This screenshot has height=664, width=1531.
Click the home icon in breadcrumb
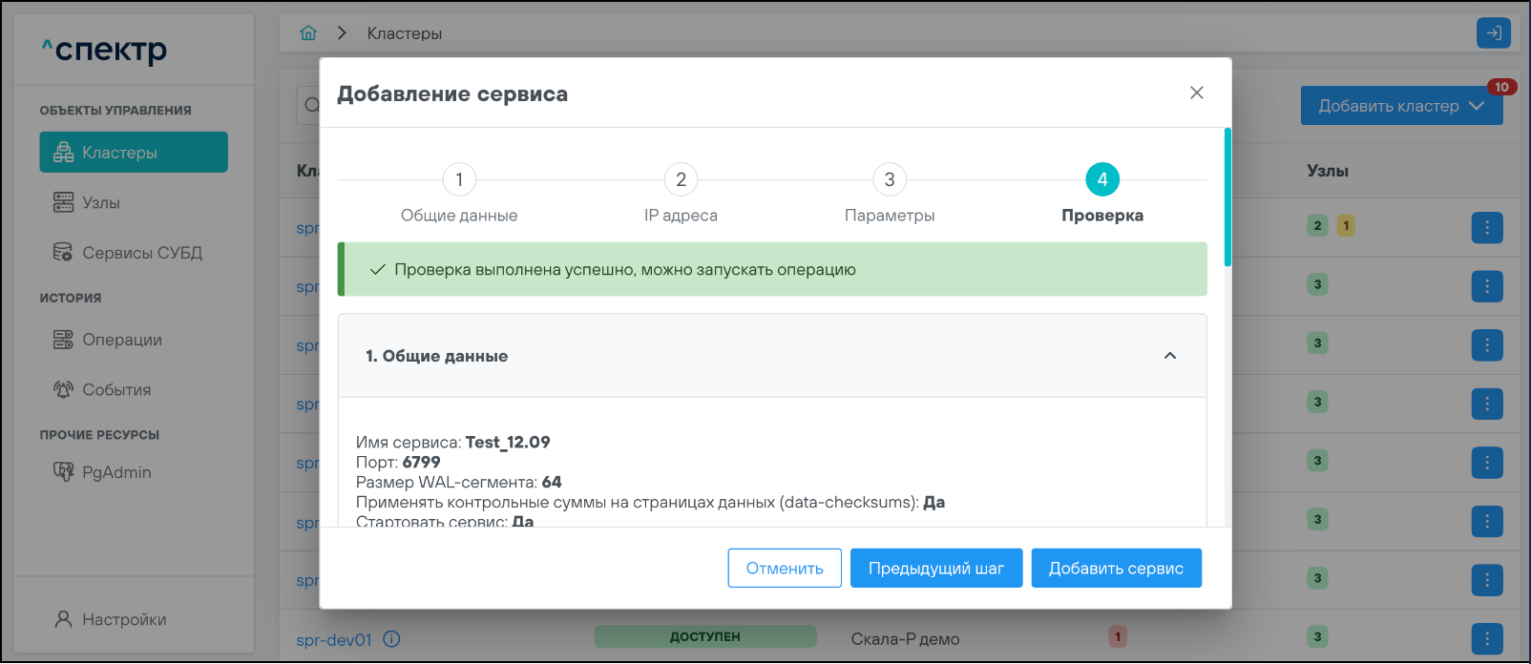[308, 33]
